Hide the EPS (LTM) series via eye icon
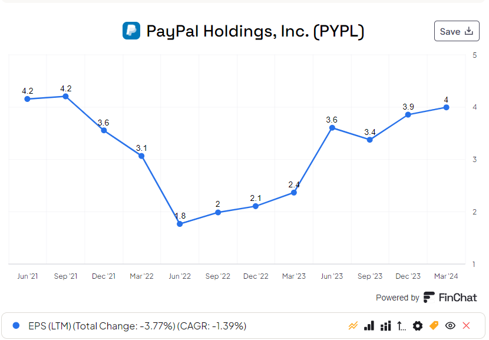The image size is (489, 340). point(451,326)
